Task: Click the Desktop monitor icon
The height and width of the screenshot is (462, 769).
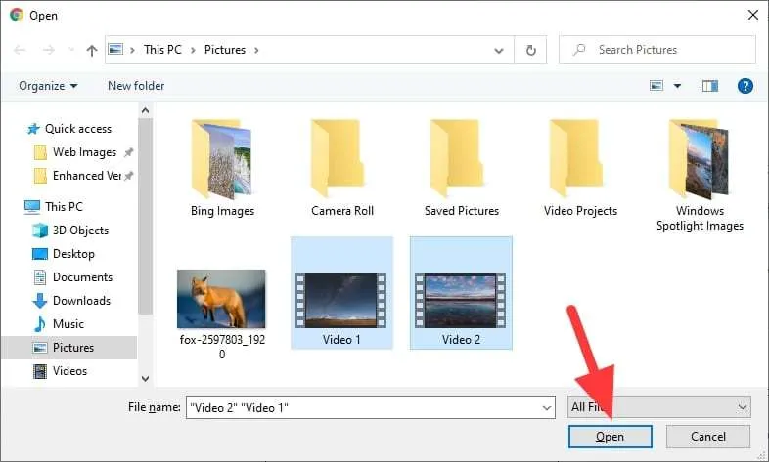Action: pos(40,254)
